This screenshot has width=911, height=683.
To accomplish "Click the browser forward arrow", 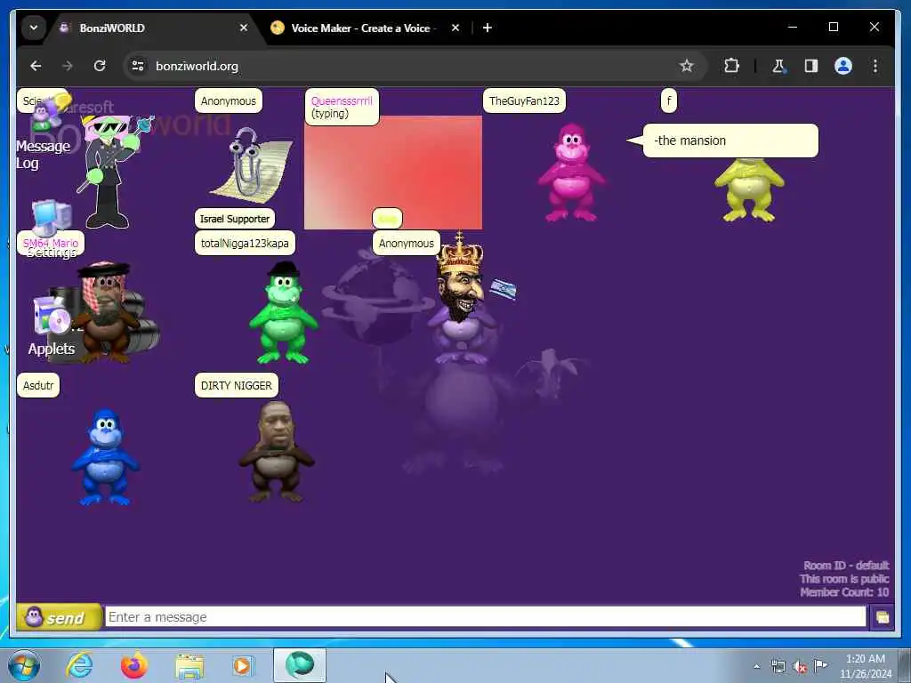I will 68,66.
